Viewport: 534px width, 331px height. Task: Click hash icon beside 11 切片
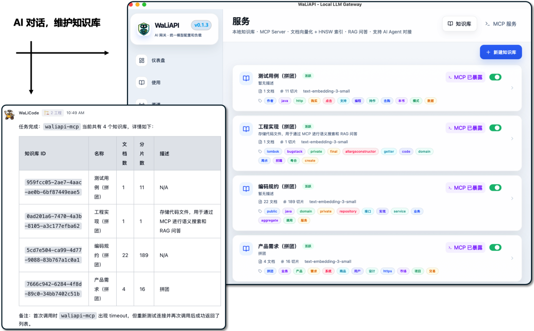[282, 91]
